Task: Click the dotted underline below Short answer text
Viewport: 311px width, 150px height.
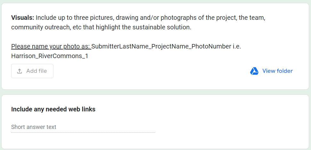Action: (83, 132)
